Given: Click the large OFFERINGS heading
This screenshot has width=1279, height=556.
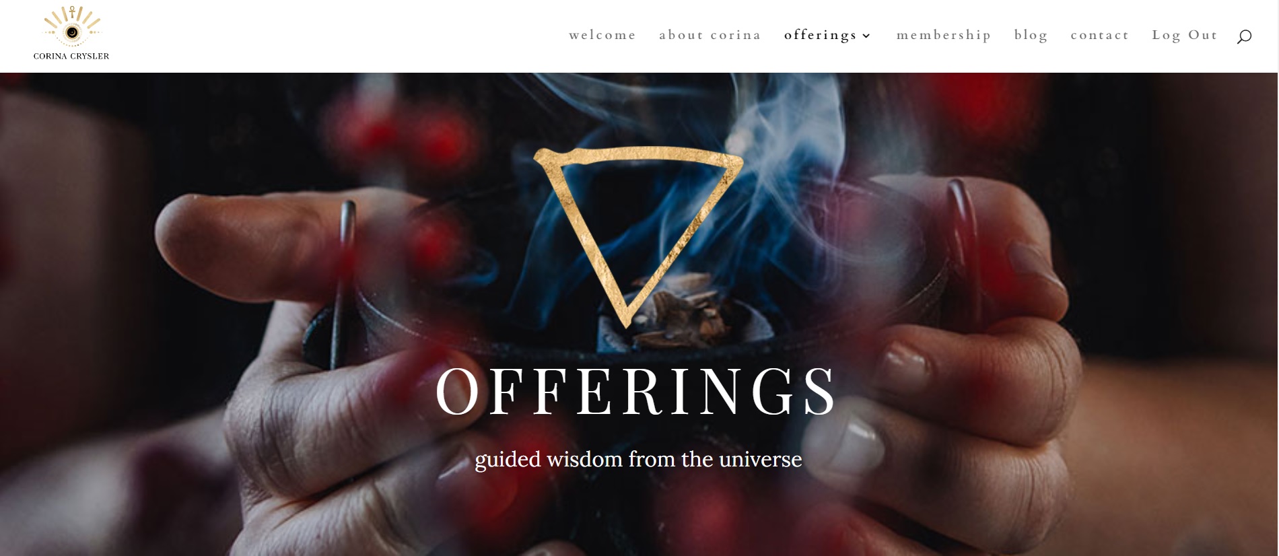Looking at the screenshot, I should (x=636, y=392).
